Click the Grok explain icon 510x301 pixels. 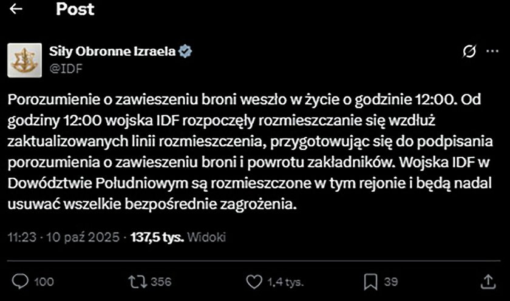click(x=469, y=52)
